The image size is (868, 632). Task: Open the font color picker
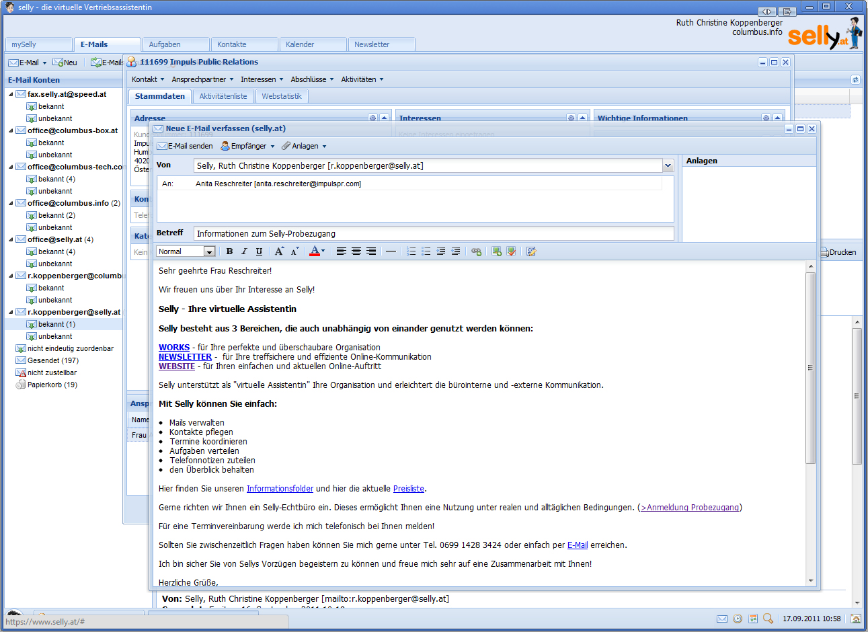coord(317,251)
